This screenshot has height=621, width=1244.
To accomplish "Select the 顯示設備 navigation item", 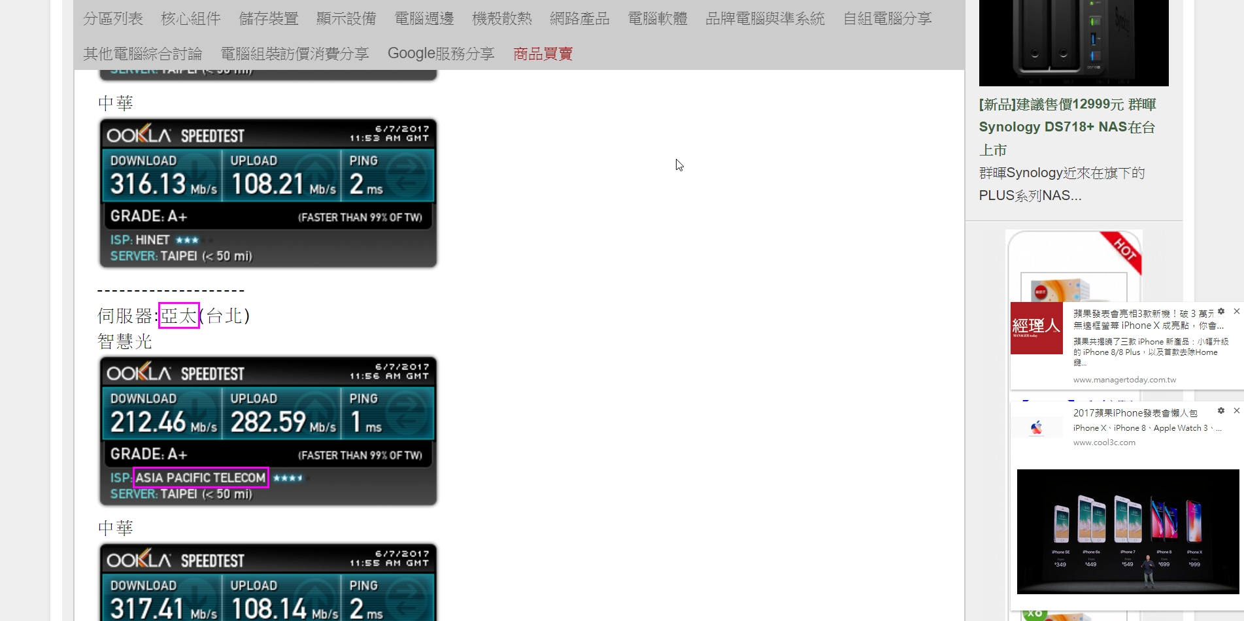I will click(x=346, y=18).
